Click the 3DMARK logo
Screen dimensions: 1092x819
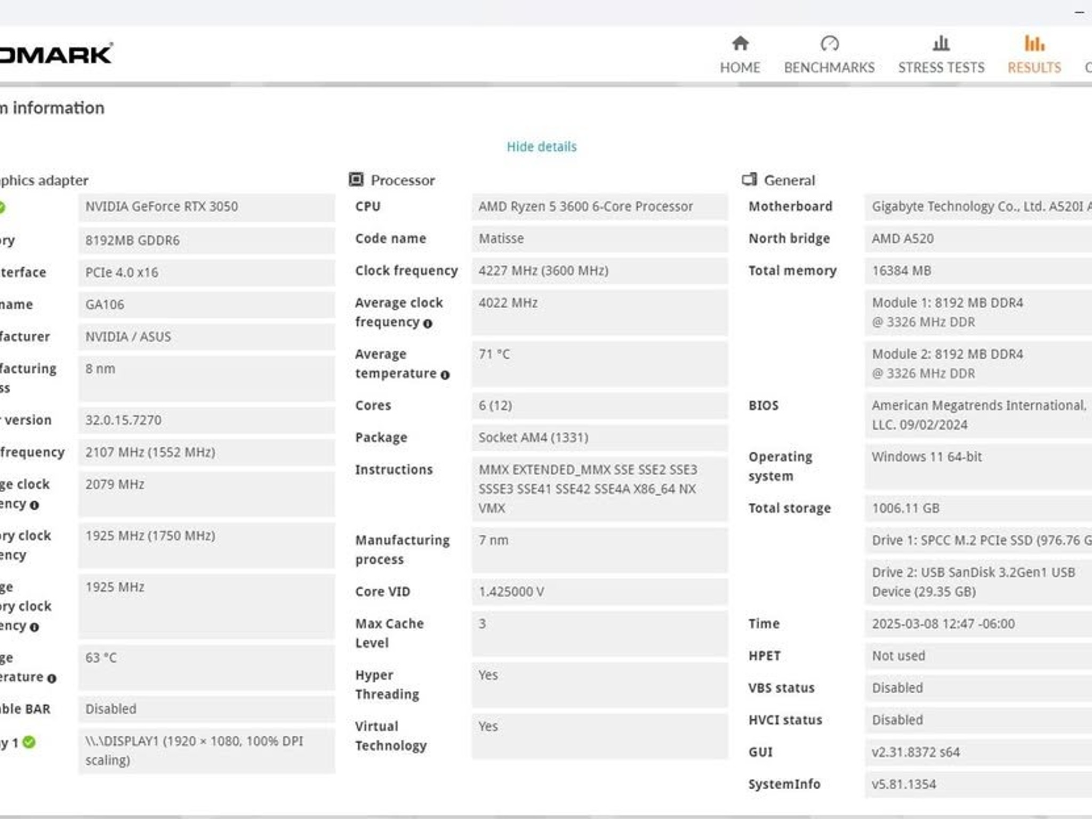click(56, 54)
